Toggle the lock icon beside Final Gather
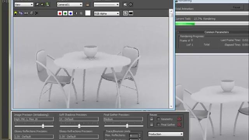 point(151,124)
